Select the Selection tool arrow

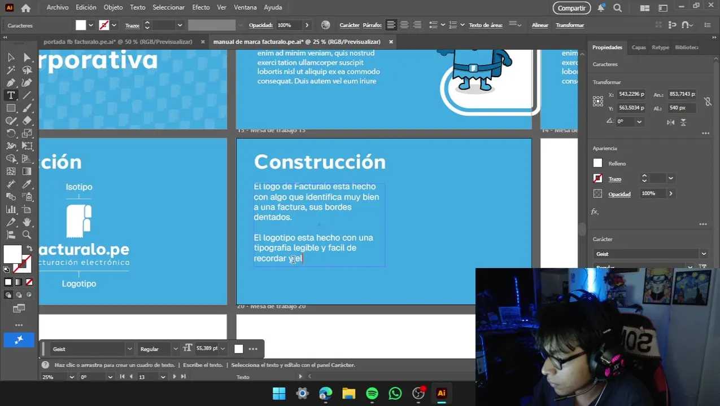[11, 57]
